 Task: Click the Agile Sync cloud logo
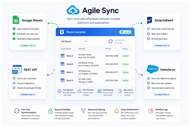[73, 10]
